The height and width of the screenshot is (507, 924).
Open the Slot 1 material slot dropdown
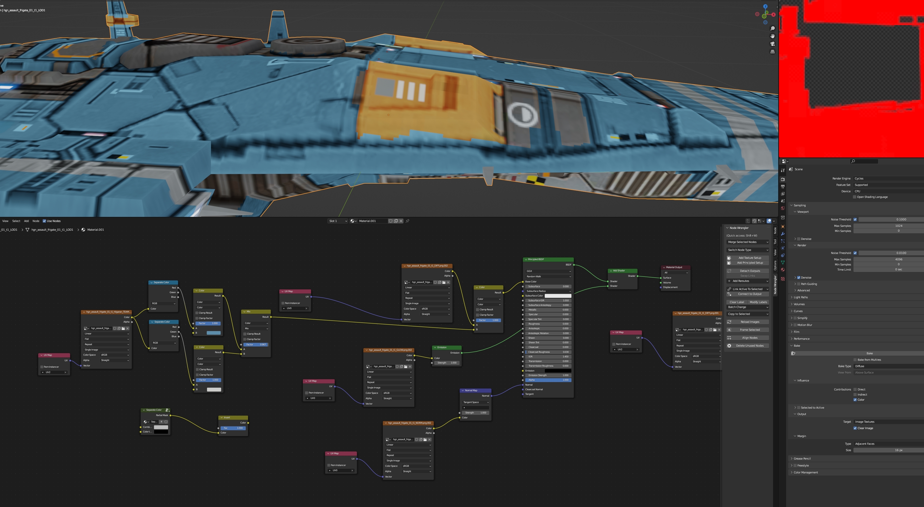pos(337,221)
